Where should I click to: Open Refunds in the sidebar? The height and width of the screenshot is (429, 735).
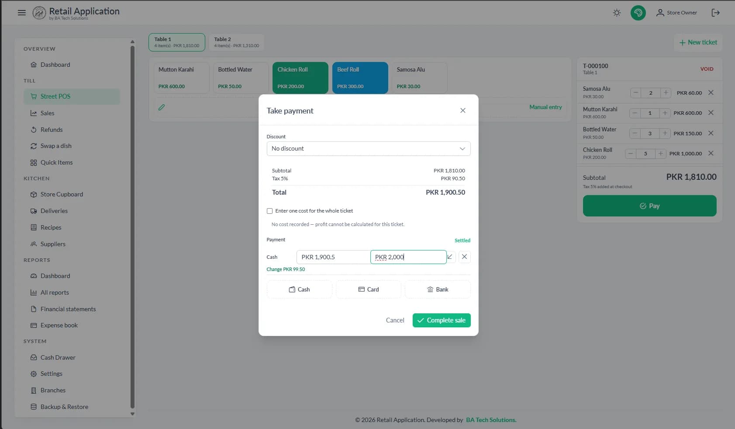coord(72,130)
